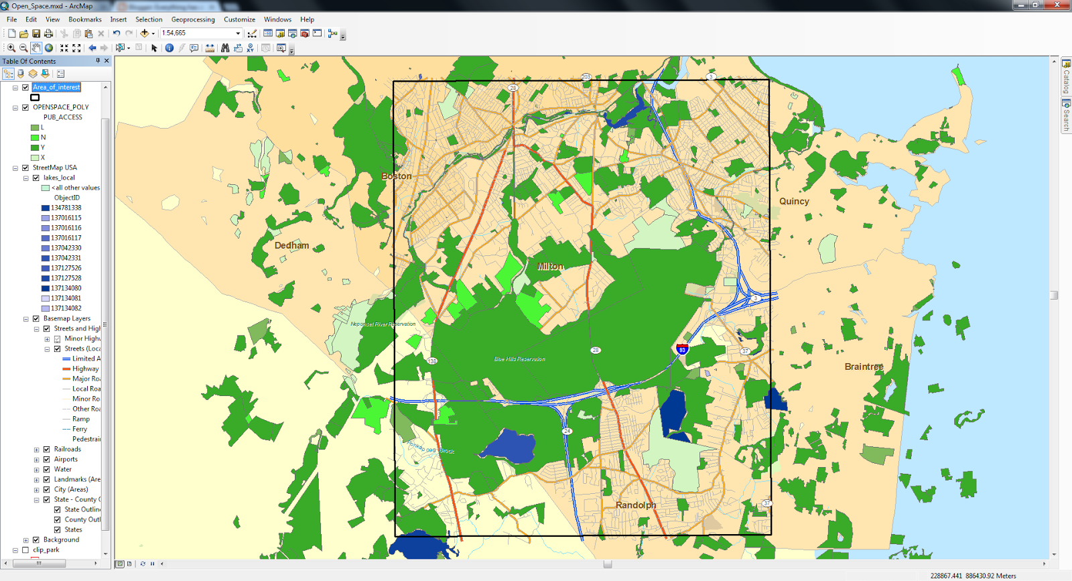
Task: Click the Undo arrow
Action: 117,33
